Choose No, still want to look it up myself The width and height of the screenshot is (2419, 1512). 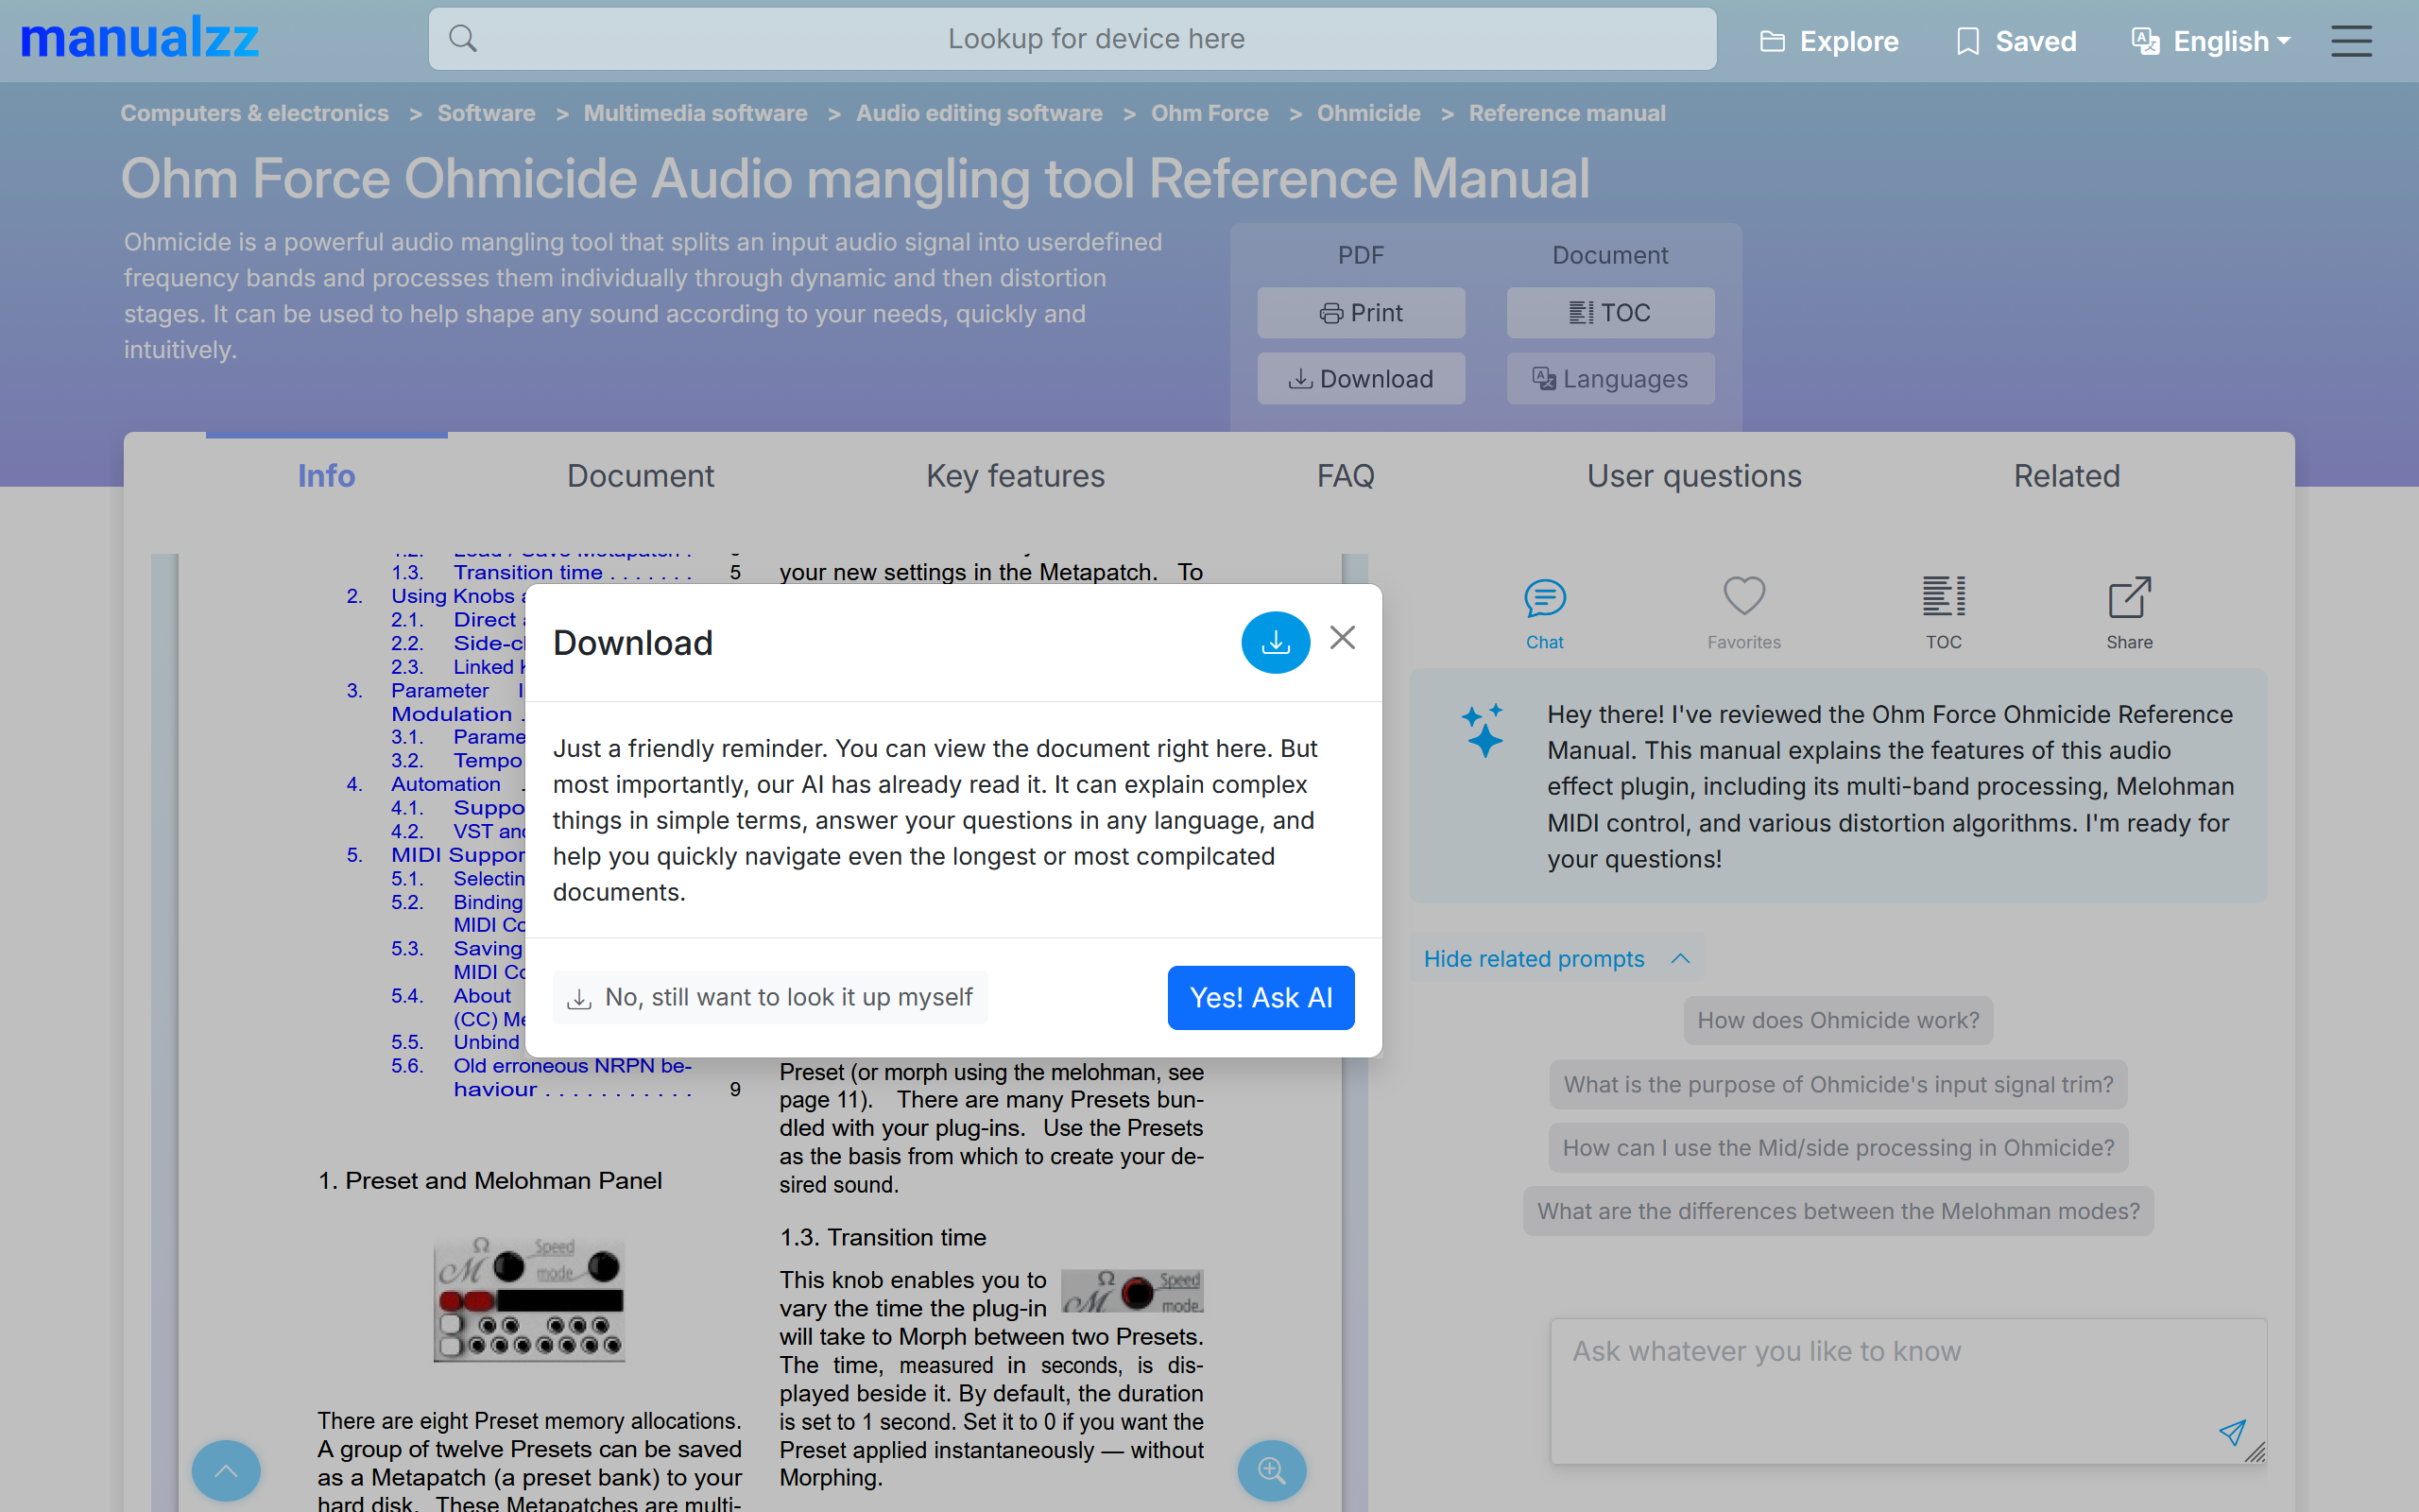pos(770,997)
